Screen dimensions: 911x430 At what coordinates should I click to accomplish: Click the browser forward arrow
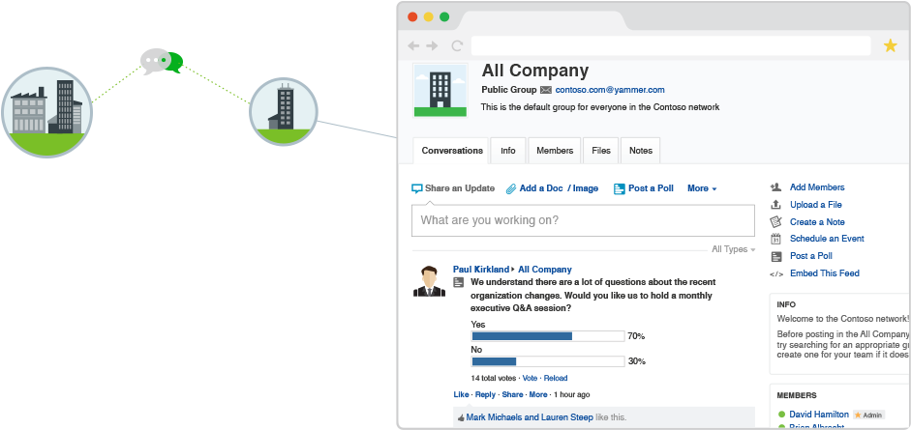(x=432, y=45)
